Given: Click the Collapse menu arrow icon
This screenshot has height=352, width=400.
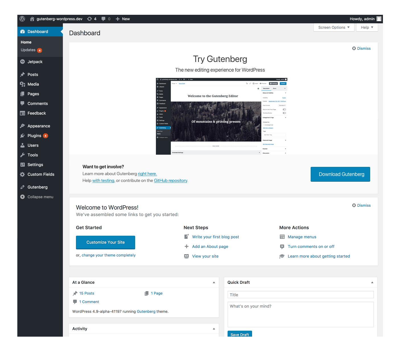Looking at the screenshot, I should click(x=22, y=197).
